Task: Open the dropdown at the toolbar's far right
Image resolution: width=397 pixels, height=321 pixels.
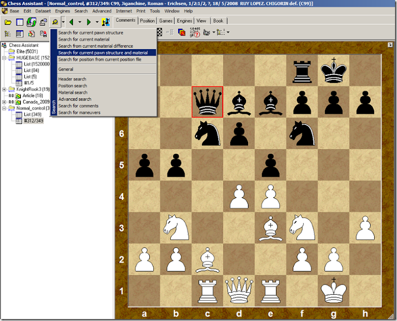Action: (x=228, y=32)
